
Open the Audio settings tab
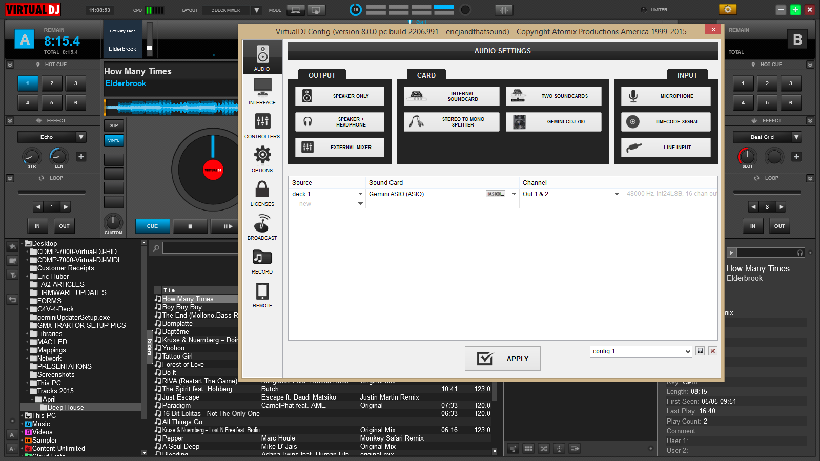[262, 57]
